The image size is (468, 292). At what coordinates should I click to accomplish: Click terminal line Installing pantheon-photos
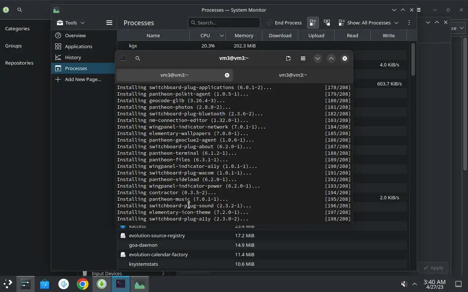point(174,107)
